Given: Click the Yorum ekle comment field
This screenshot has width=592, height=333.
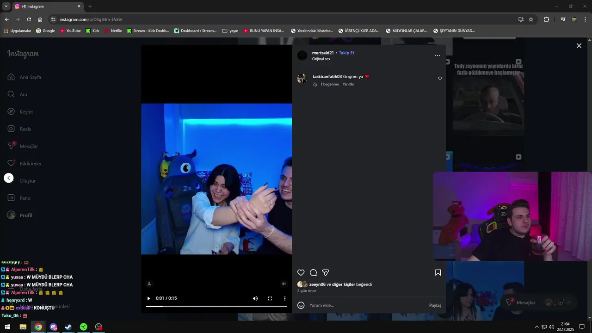Looking at the screenshot, I should (x=368, y=305).
